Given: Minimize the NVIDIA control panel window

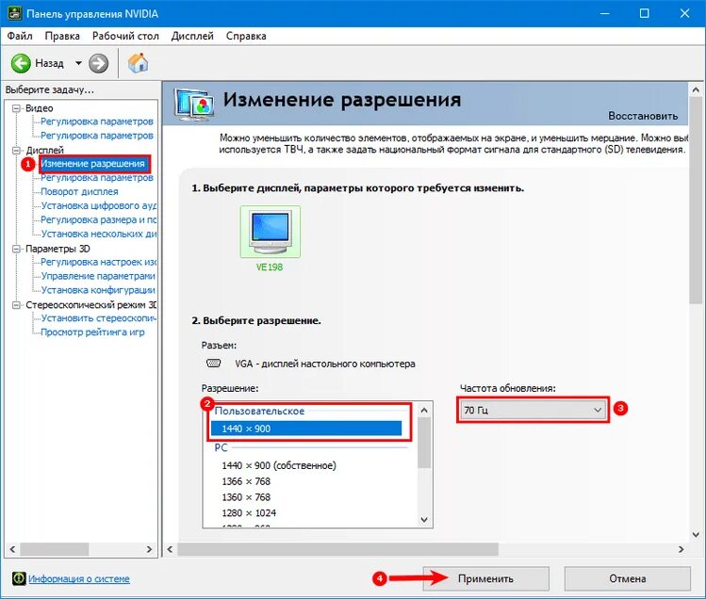Looking at the screenshot, I should [x=605, y=13].
